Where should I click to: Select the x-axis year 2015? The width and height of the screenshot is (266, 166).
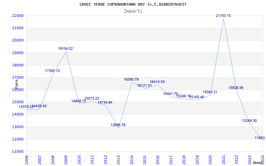(145, 160)
